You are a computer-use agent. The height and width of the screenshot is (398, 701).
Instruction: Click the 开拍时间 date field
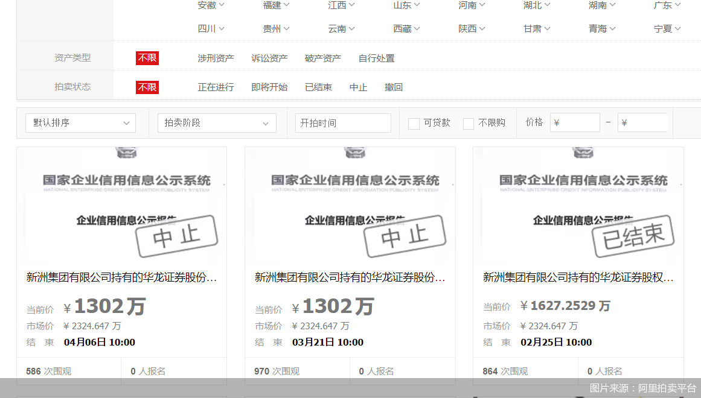(x=342, y=123)
